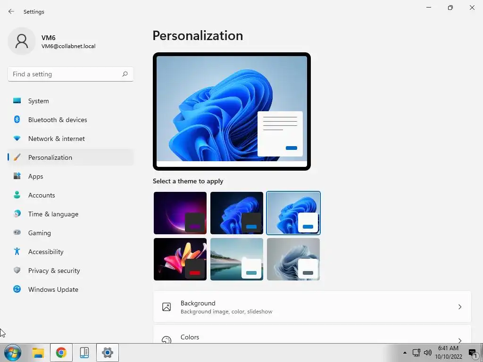Click the Background picture icon
The height and width of the screenshot is (362, 483).
(167, 307)
